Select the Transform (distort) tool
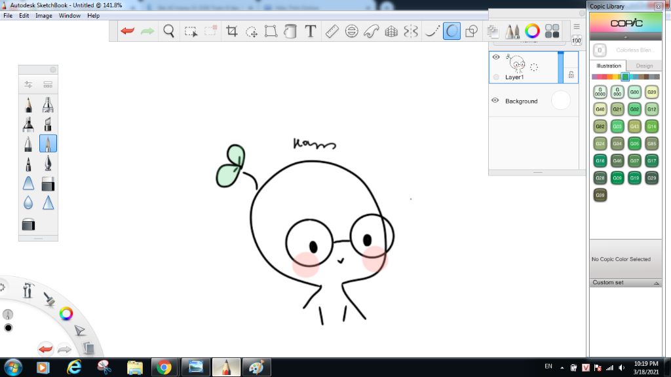The image size is (671, 377). click(x=271, y=31)
